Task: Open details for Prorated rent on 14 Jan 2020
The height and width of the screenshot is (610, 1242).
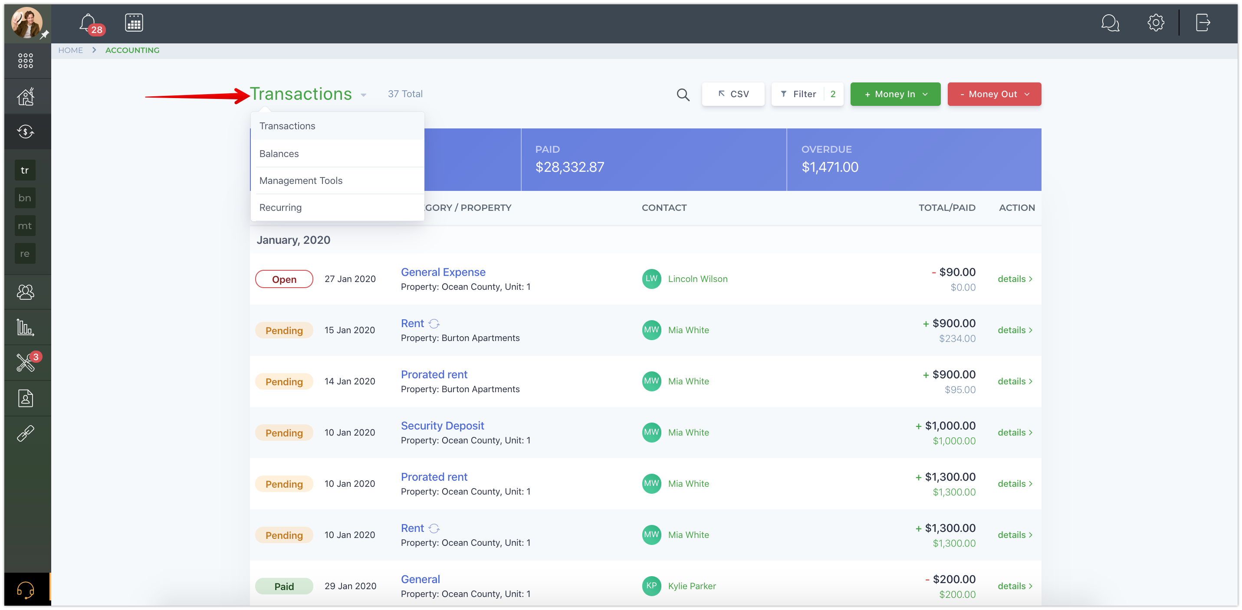Action: point(1015,381)
